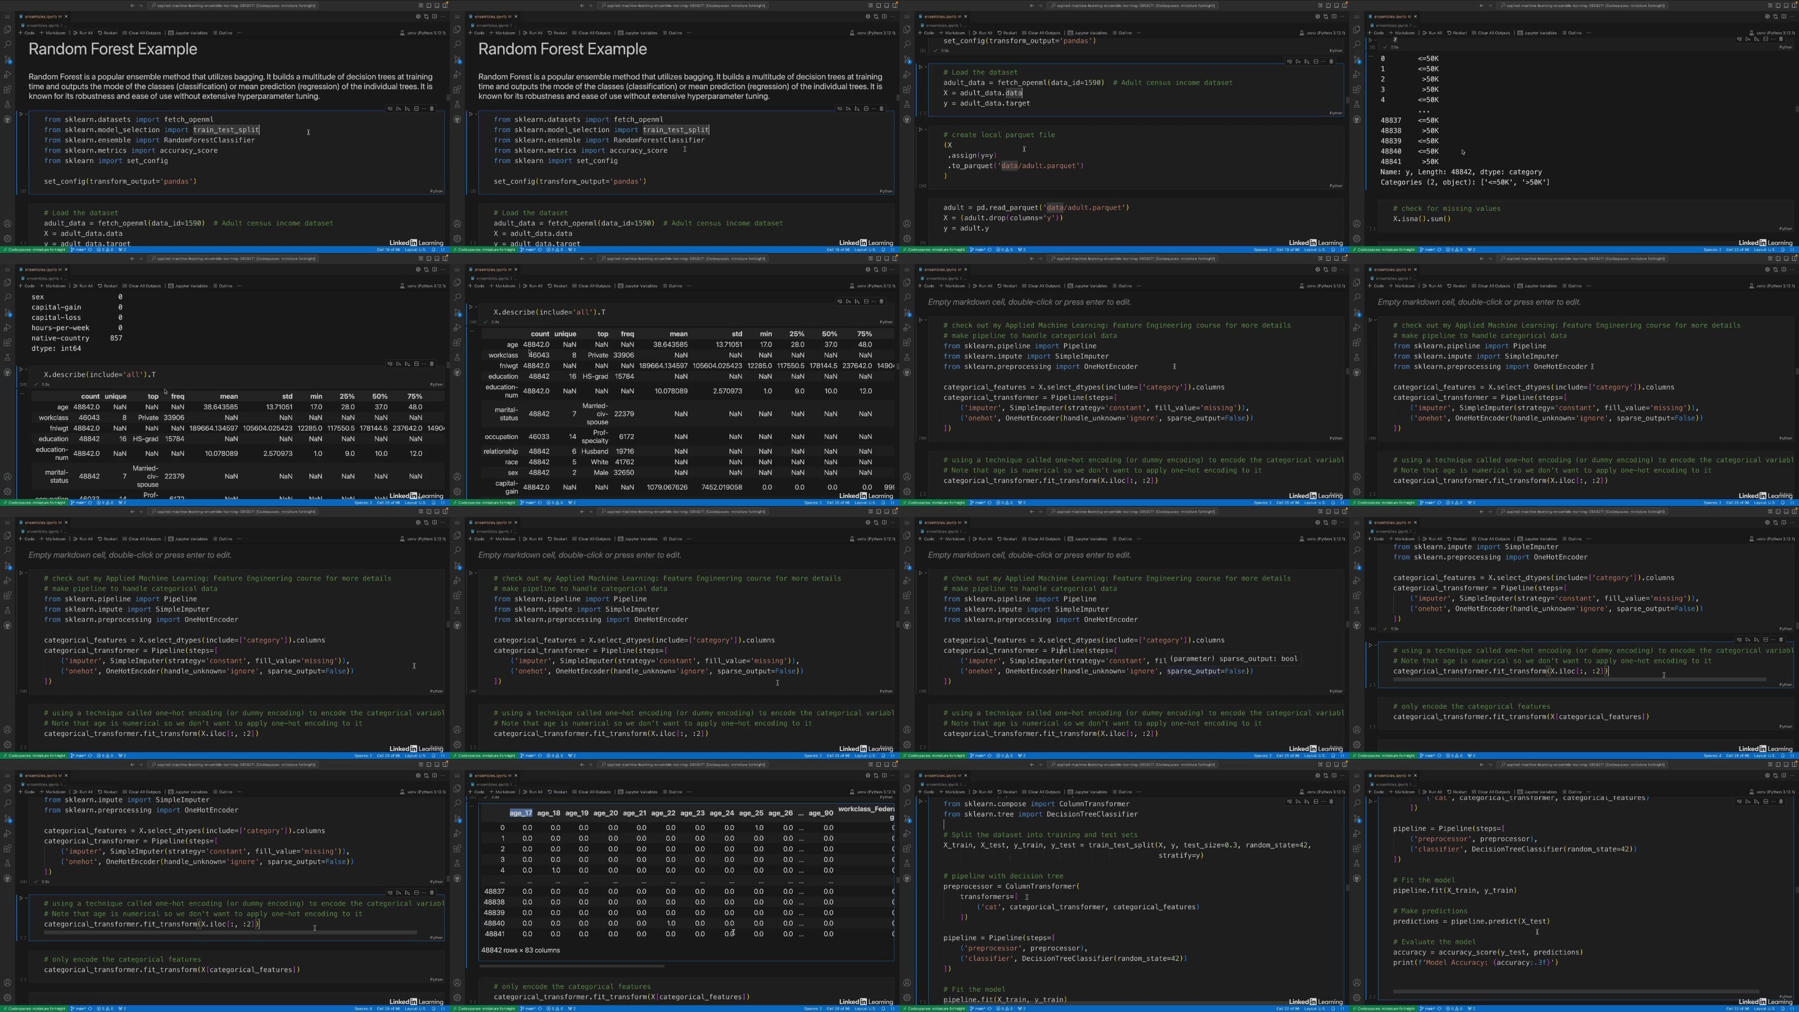Execute cell and below icon, window importing ColumnTransformer
This screenshot has width=1799, height=1012.
click(1307, 801)
